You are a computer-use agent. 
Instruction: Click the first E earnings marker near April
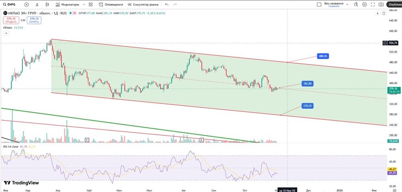coord(87,140)
